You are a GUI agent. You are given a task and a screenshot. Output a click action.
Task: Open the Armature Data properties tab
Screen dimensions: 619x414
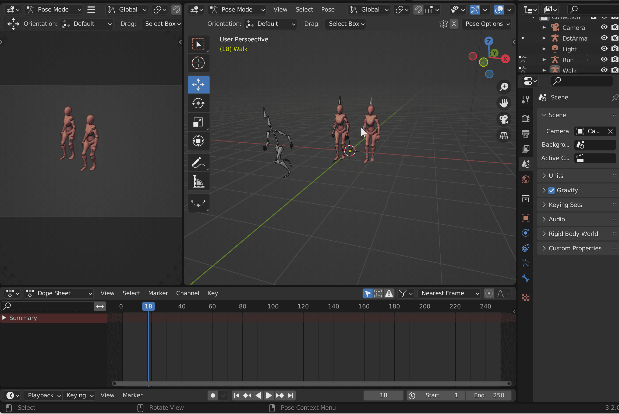pyautogui.click(x=525, y=263)
